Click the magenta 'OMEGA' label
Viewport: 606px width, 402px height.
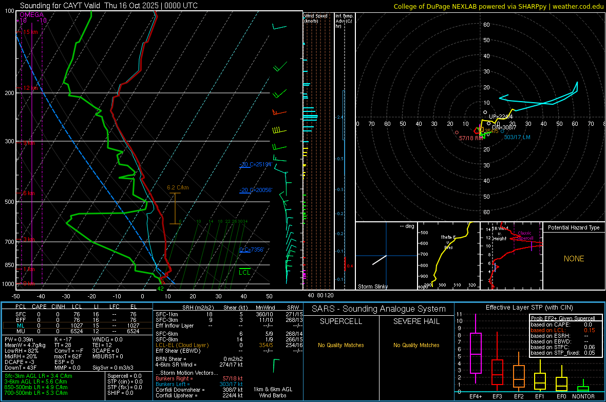pos(32,15)
